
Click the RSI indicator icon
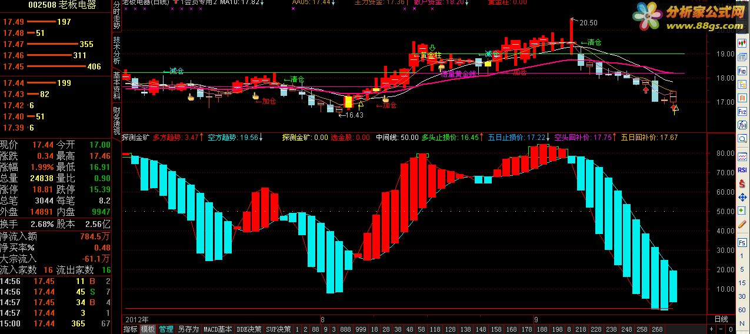click(x=742, y=170)
